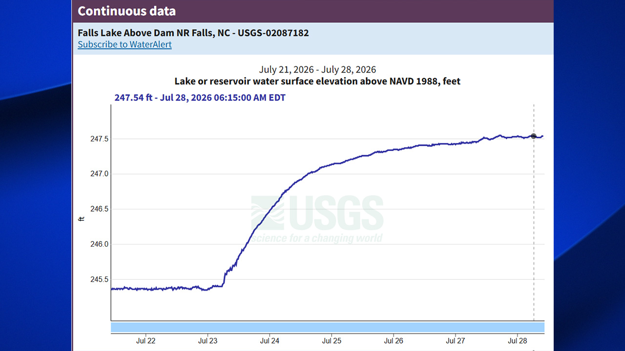Click the 247.5 y-axis label
Viewport: 625px width, 351px height.
click(100, 139)
